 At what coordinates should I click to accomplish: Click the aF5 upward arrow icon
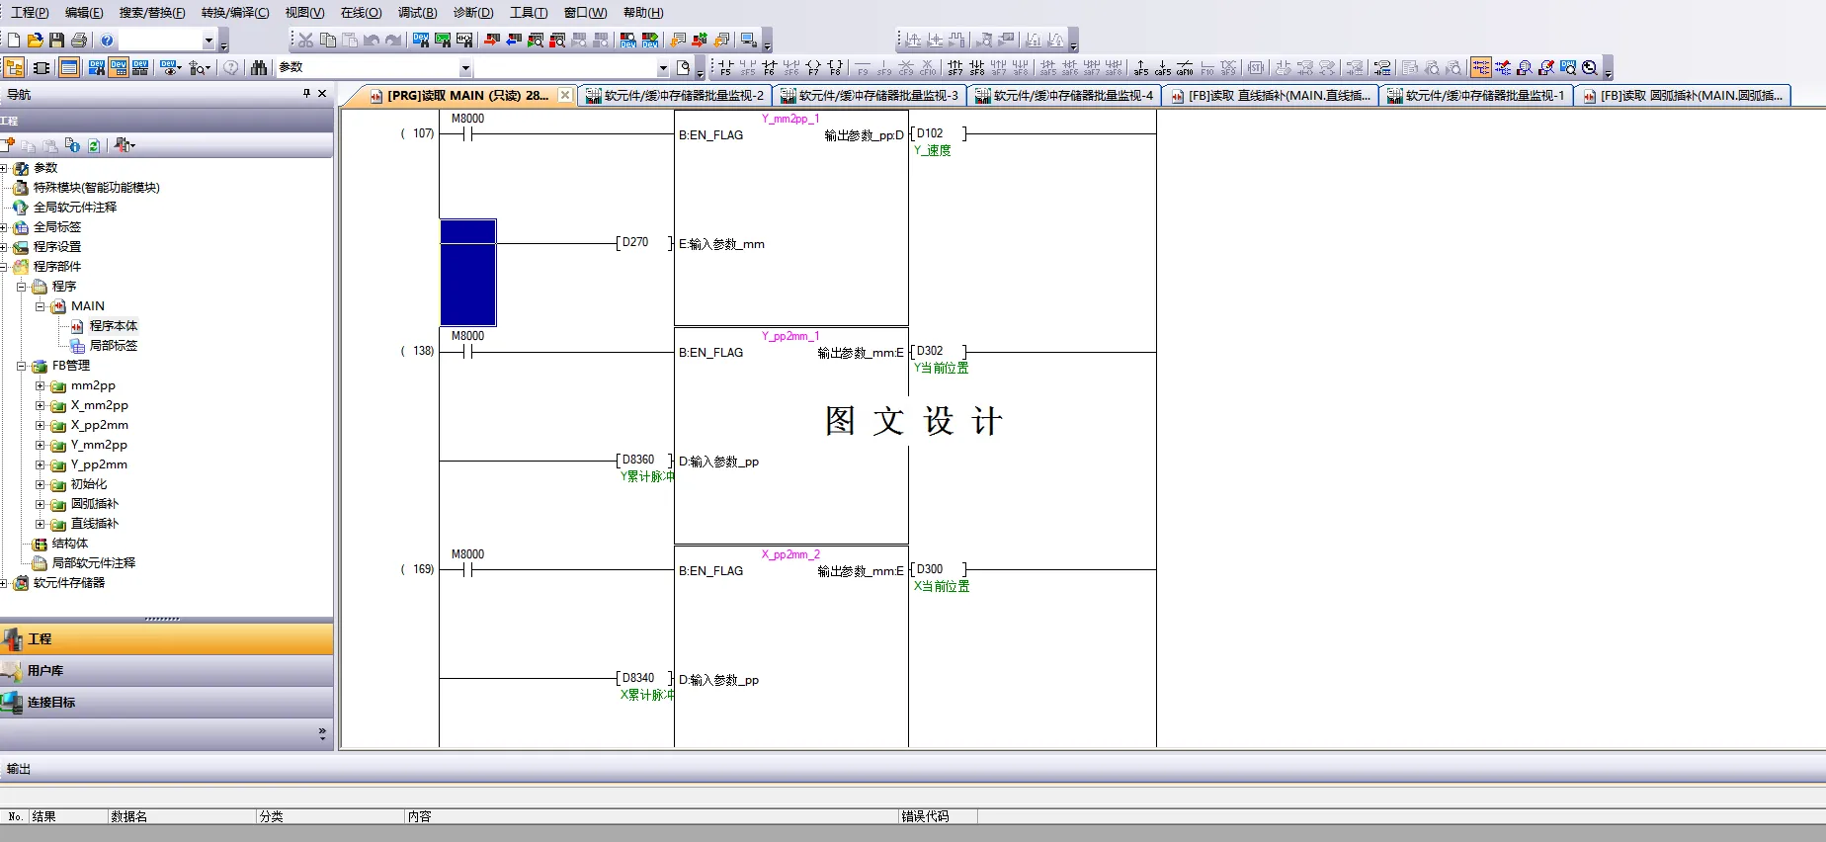[1141, 67]
